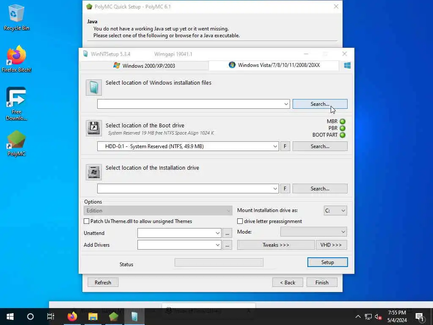
Task: Click the BOOT PART green status indicator
Action: (x=343, y=135)
